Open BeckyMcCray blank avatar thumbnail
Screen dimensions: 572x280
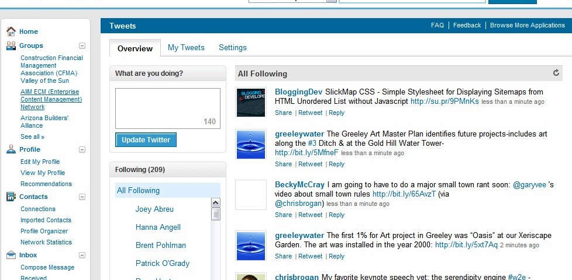pos(250,195)
